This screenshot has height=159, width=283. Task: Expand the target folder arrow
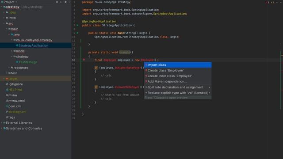pyautogui.click(x=4, y=79)
